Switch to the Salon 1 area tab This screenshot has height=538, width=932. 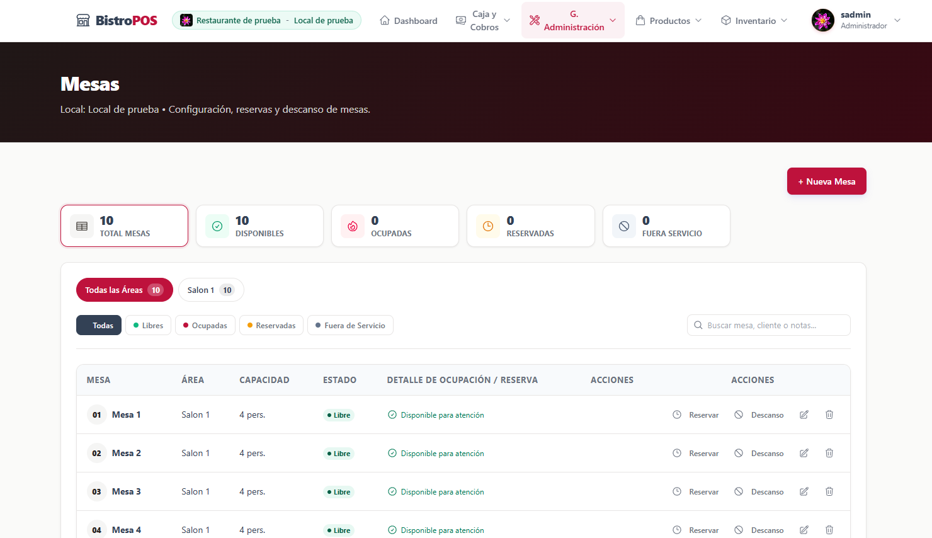pos(211,290)
